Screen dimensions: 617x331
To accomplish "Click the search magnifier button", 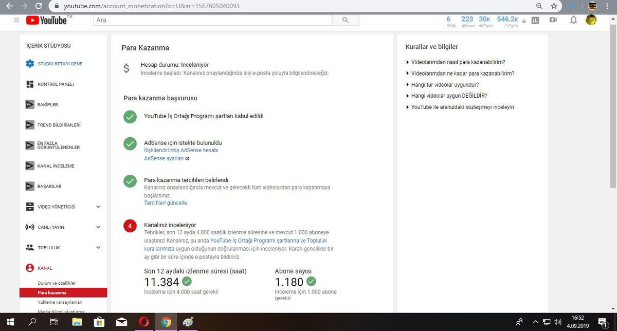I will point(344,20).
